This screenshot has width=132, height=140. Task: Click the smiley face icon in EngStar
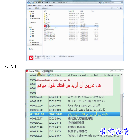click(x=39, y=74)
